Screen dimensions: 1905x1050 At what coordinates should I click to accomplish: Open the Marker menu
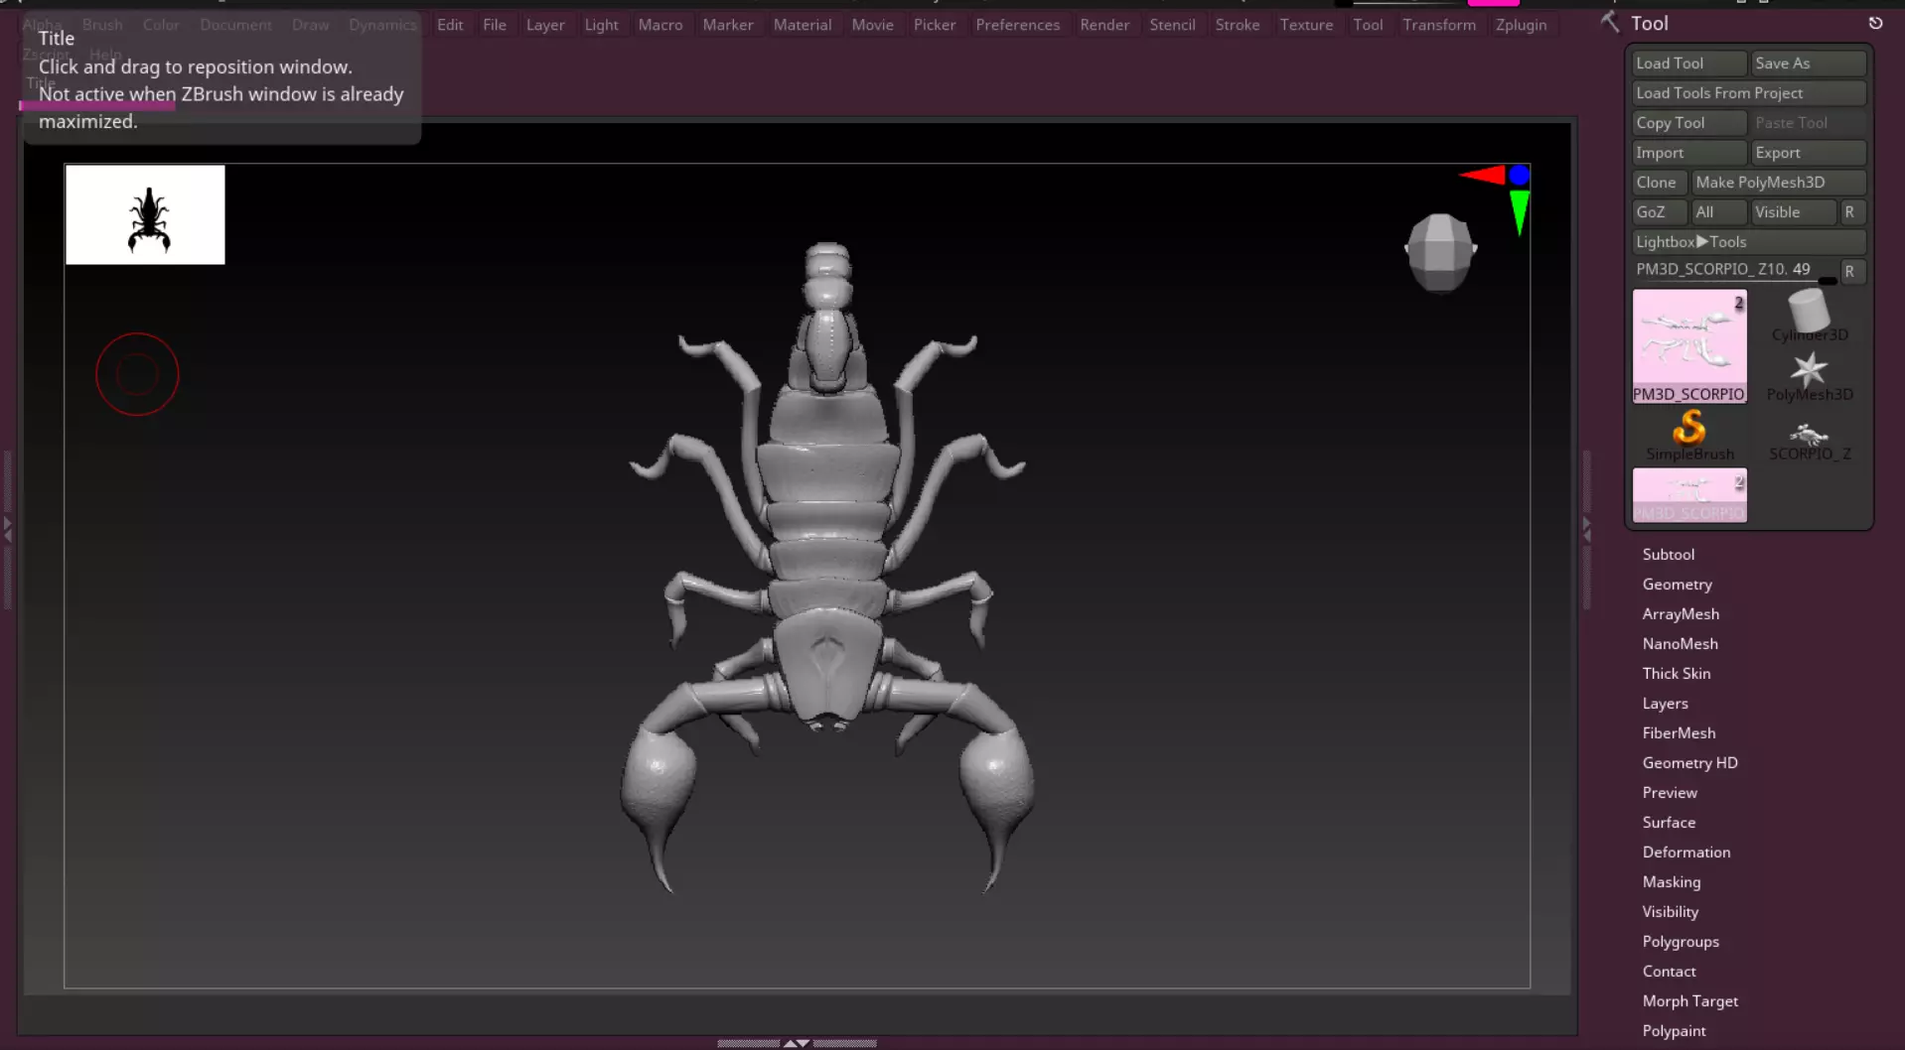click(x=728, y=25)
